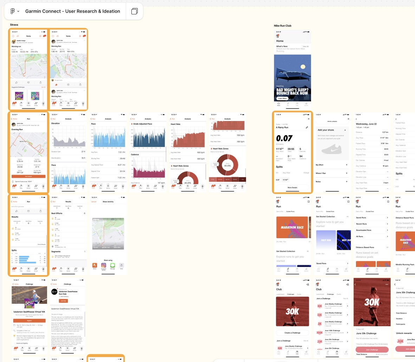Screen dimensions: 415x362
Task: Click Cancel in the Share Activity frame
Action: pyautogui.click(x=94, y=202)
